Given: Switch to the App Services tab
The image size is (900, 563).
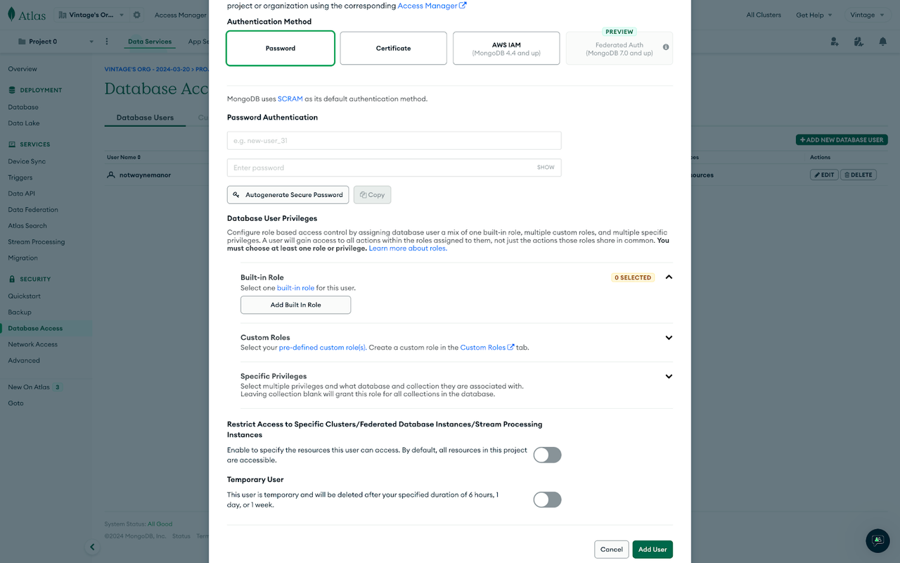Looking at the screenshot, I should tap(200, 42).
